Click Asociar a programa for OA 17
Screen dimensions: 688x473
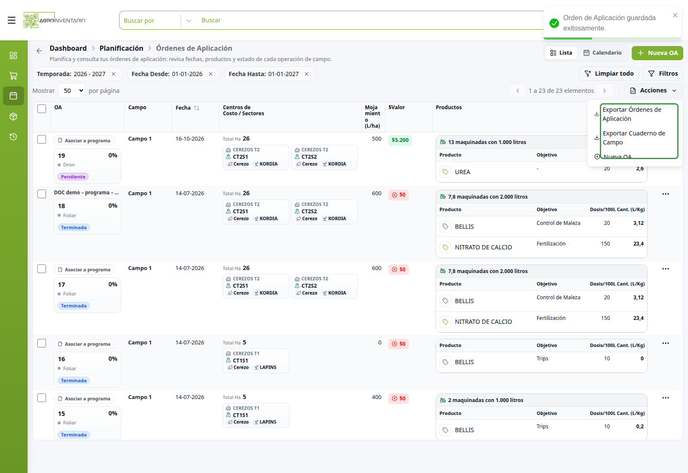84,270
